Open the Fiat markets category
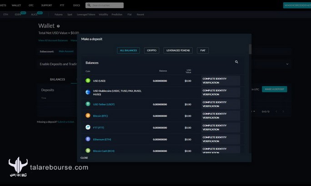Image resolution: width=311 pixels, height=186 pixels. (129, 15)
